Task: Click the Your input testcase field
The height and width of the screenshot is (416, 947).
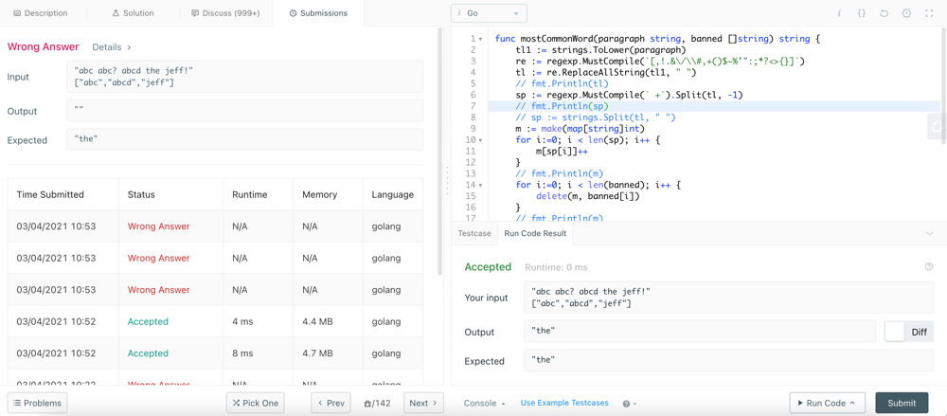Action: [x=728, y=298]
